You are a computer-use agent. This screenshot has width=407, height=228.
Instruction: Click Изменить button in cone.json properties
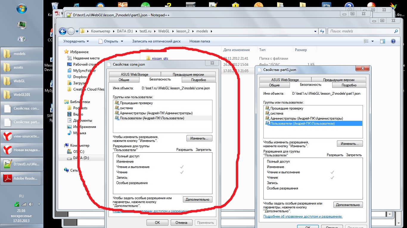tap(199, 138)
